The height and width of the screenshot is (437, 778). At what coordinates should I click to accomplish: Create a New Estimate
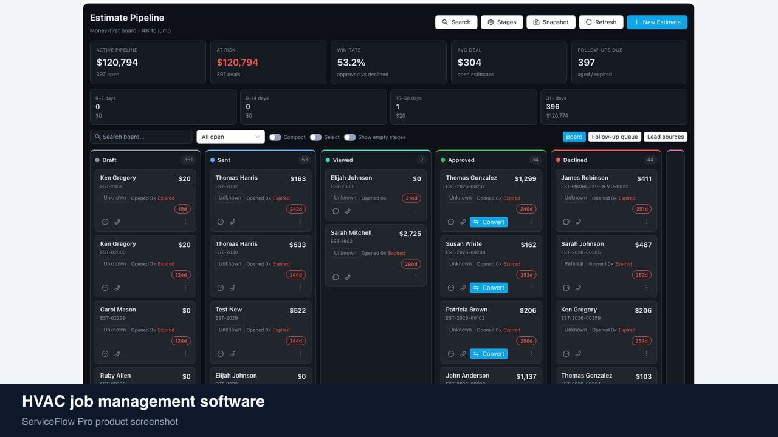(x=657, y=22)
